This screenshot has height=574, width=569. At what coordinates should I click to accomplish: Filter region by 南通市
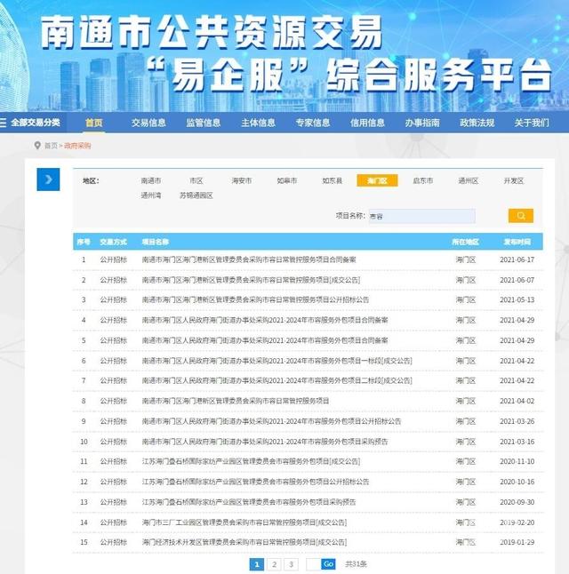click(151, 181)
